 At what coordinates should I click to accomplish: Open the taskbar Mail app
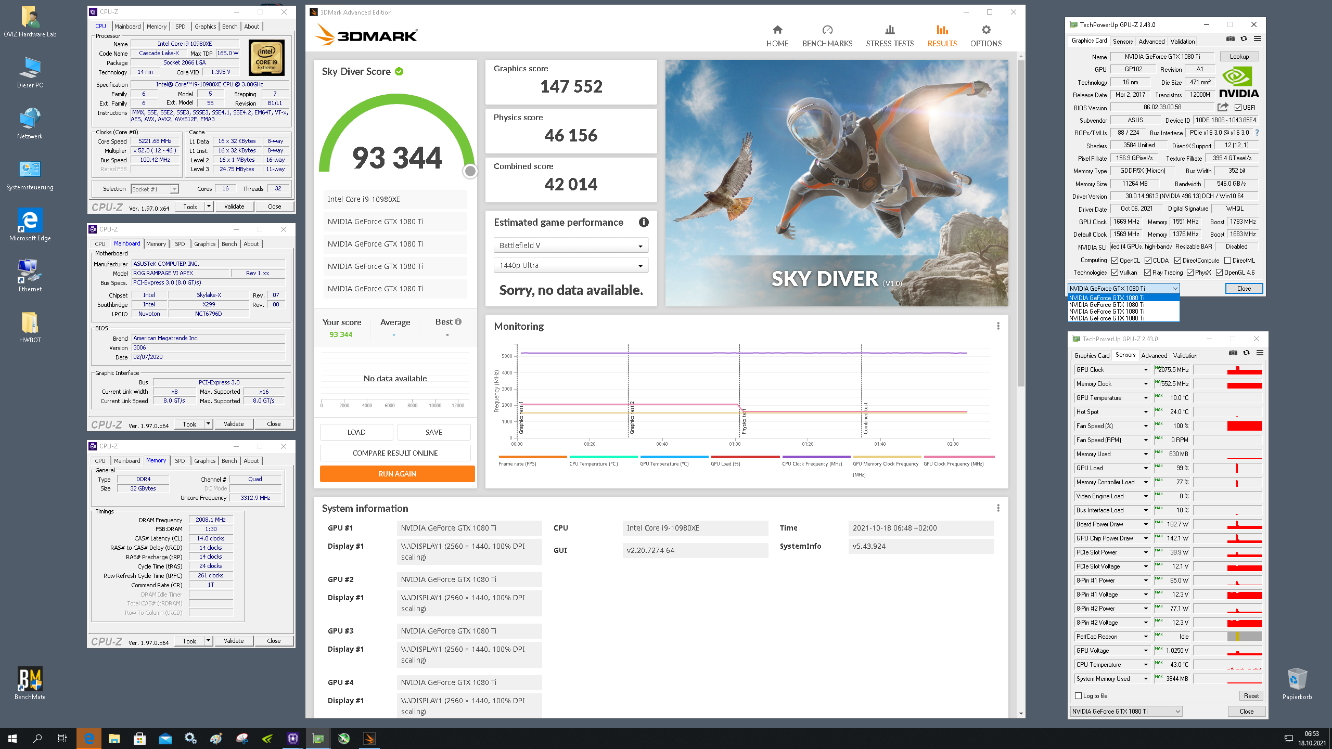point(165,738)
